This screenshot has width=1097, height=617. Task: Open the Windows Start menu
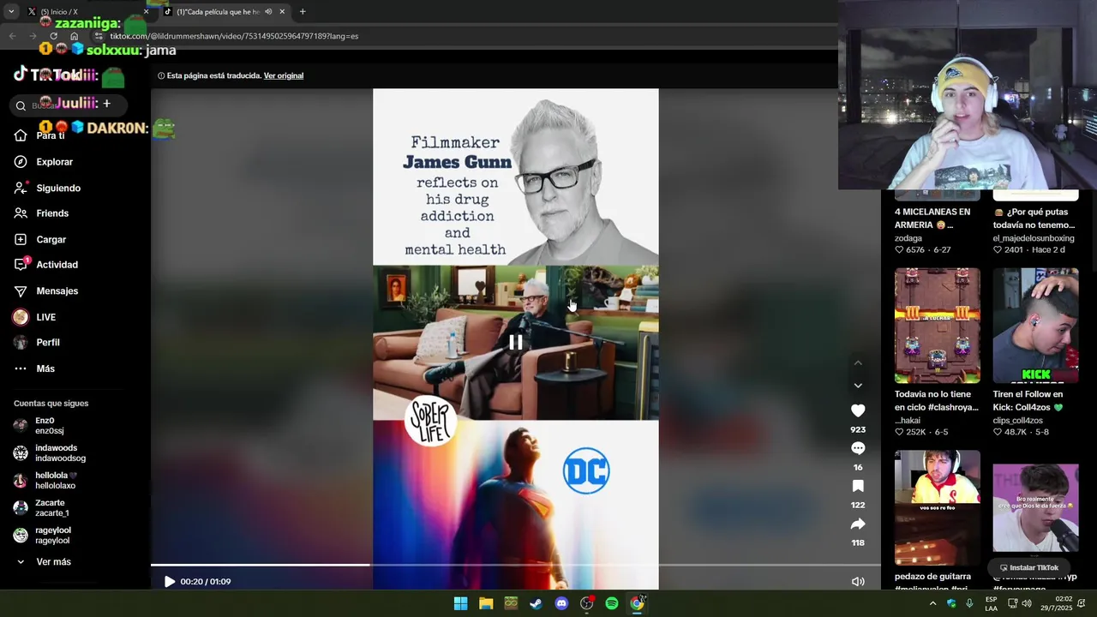(460, 603)
